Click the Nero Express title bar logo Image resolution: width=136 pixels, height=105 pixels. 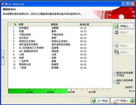(x=3, y=4)
